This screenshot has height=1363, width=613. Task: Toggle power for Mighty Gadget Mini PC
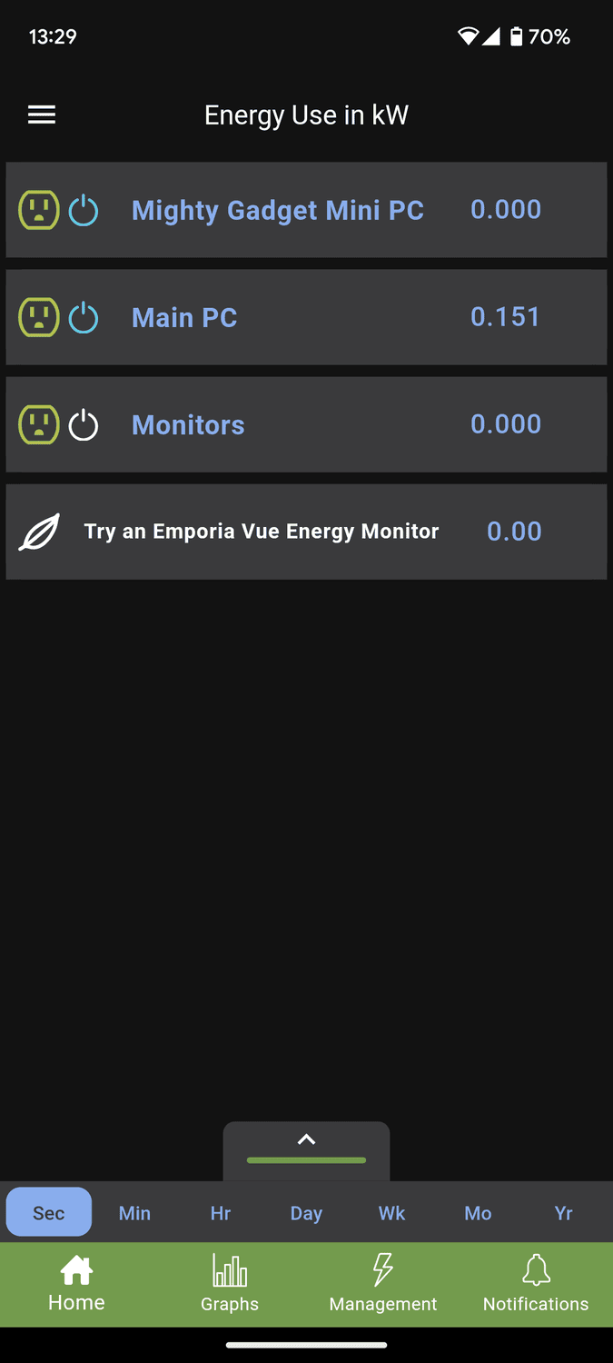(84, 210)
